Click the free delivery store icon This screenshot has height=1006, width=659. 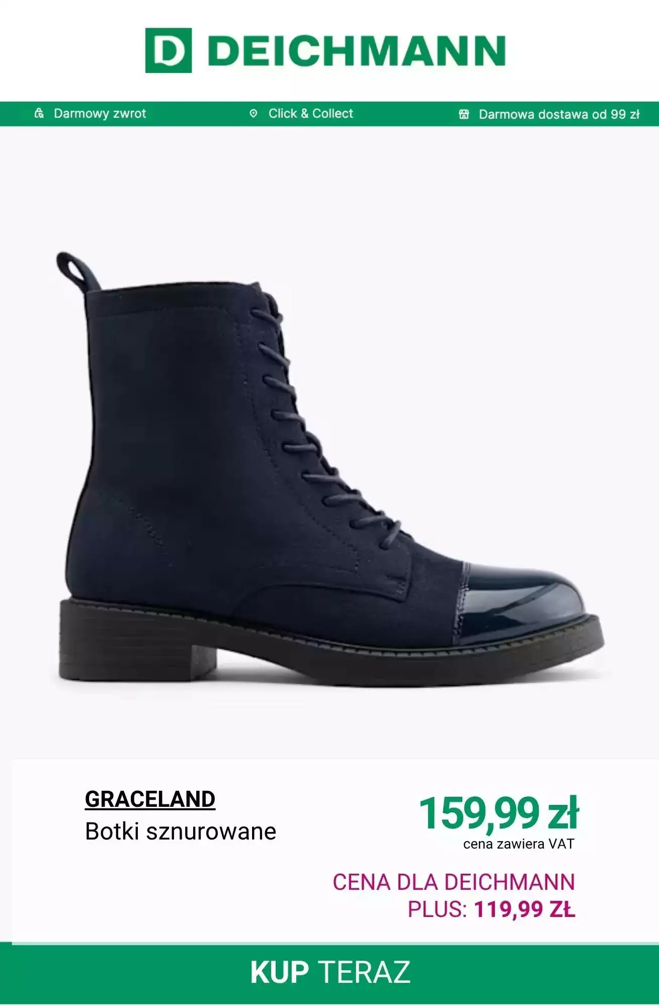[464, 114]
